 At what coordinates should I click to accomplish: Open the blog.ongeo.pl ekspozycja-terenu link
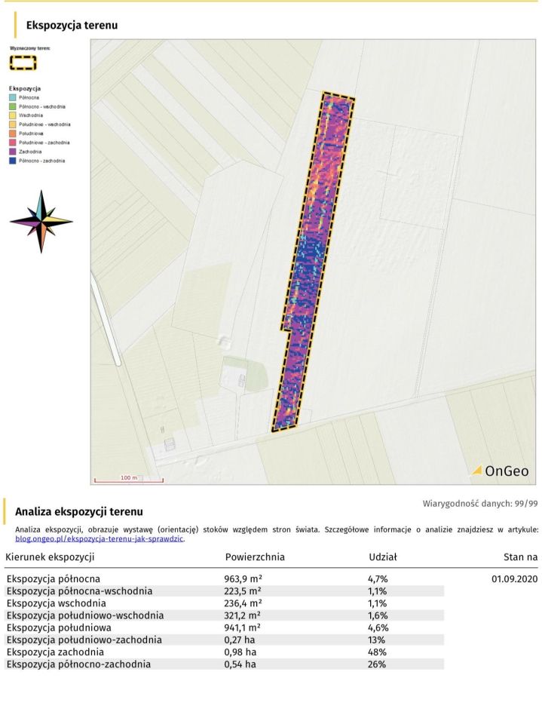(100, 538)
